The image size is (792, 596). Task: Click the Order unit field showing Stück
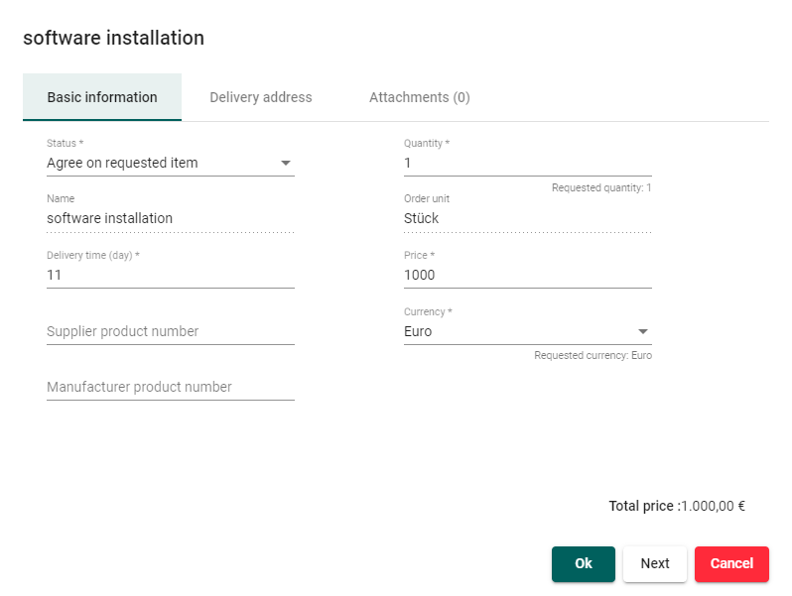click(527, 219)
